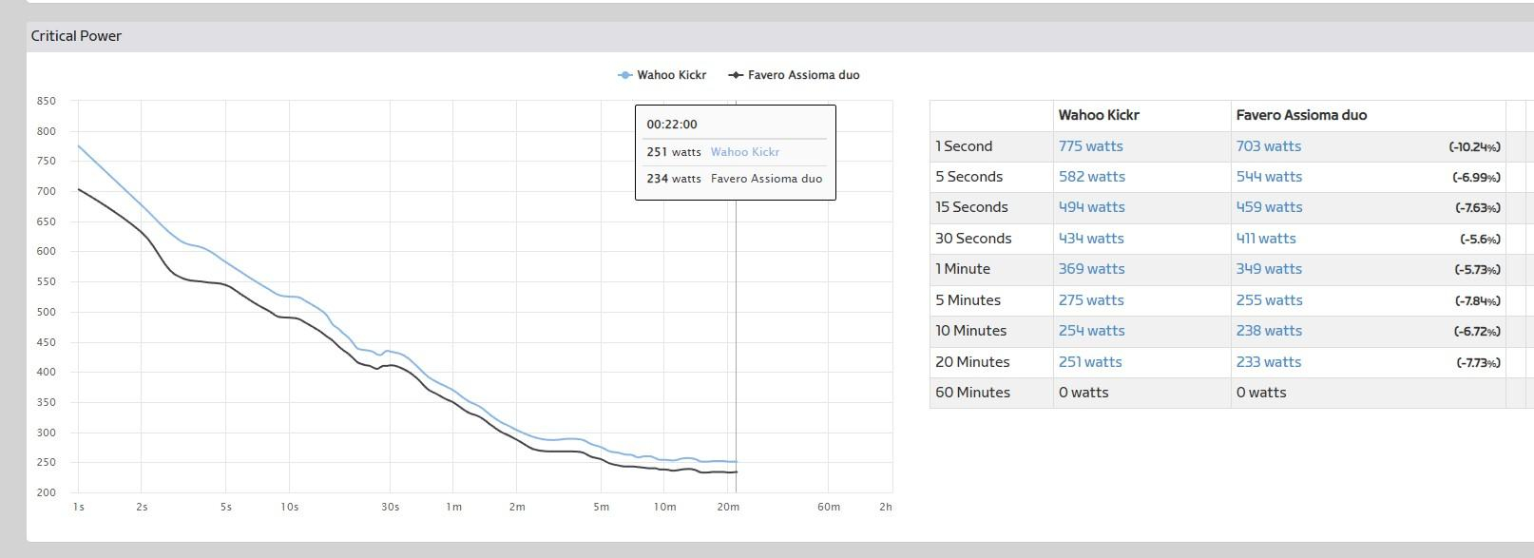The height and width of the screenshot is (558, 1534).
Task: Select the 60 Minutes row label
Action: pos(972,393)
